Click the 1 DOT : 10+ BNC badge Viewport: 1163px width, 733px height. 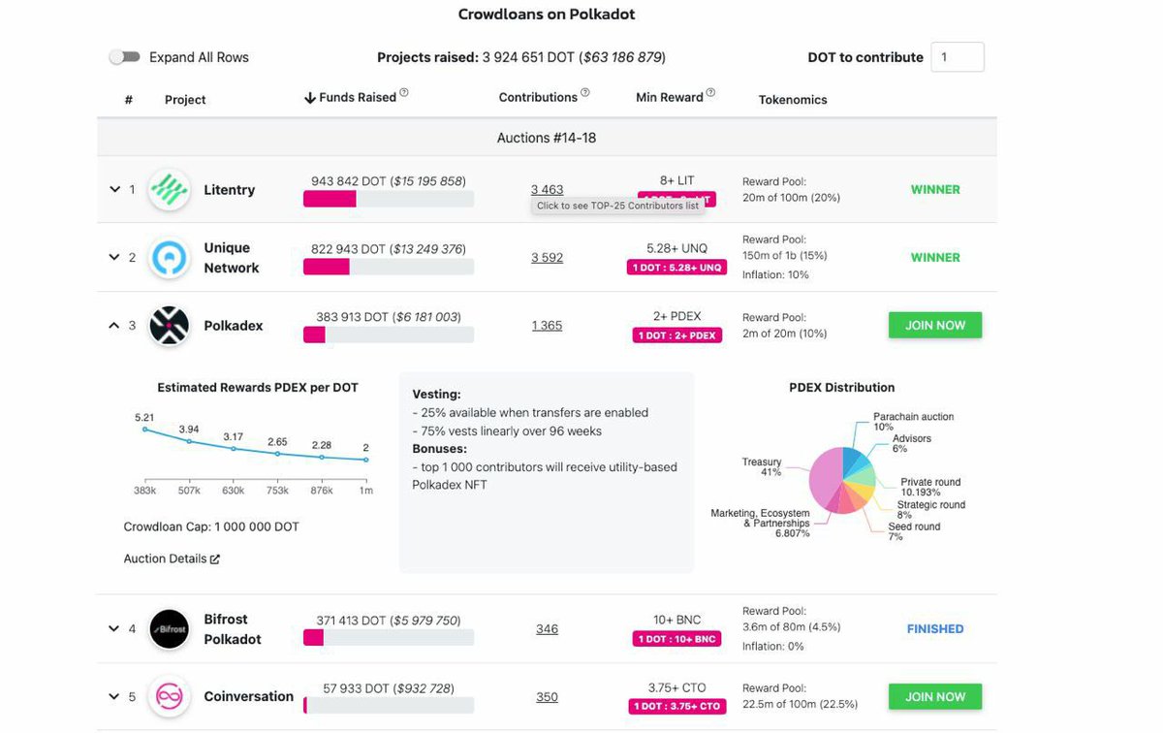(x=676, y=639)
